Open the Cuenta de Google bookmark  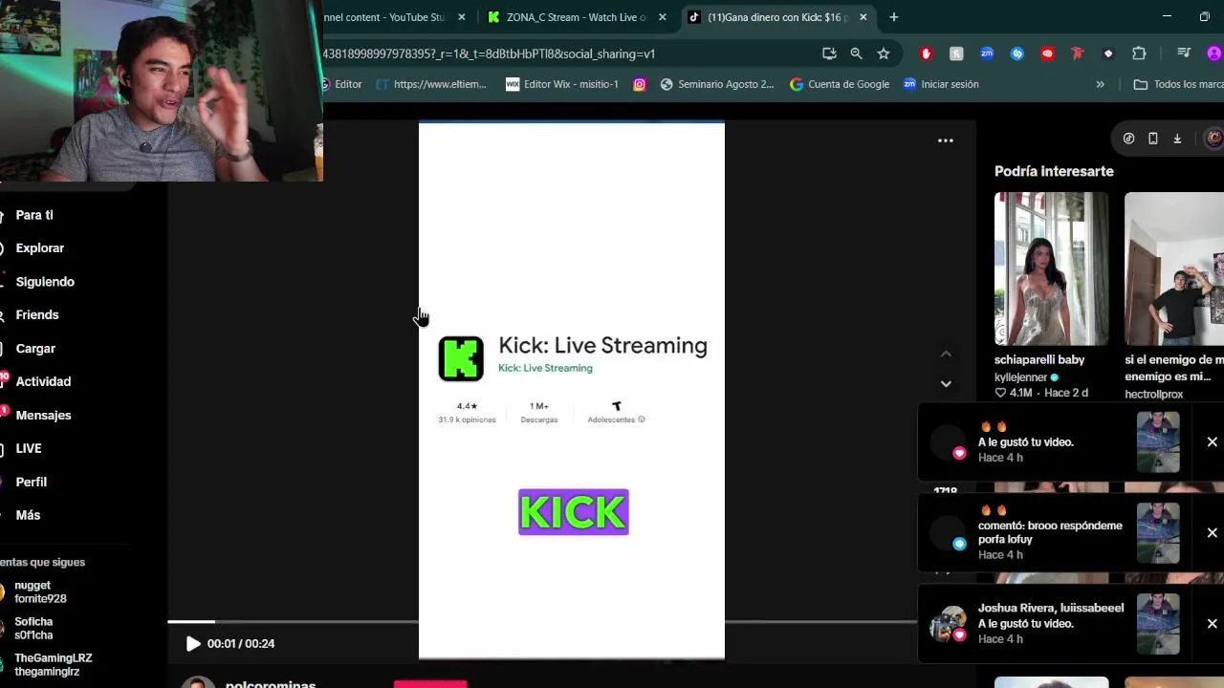[x=840, y=84]
